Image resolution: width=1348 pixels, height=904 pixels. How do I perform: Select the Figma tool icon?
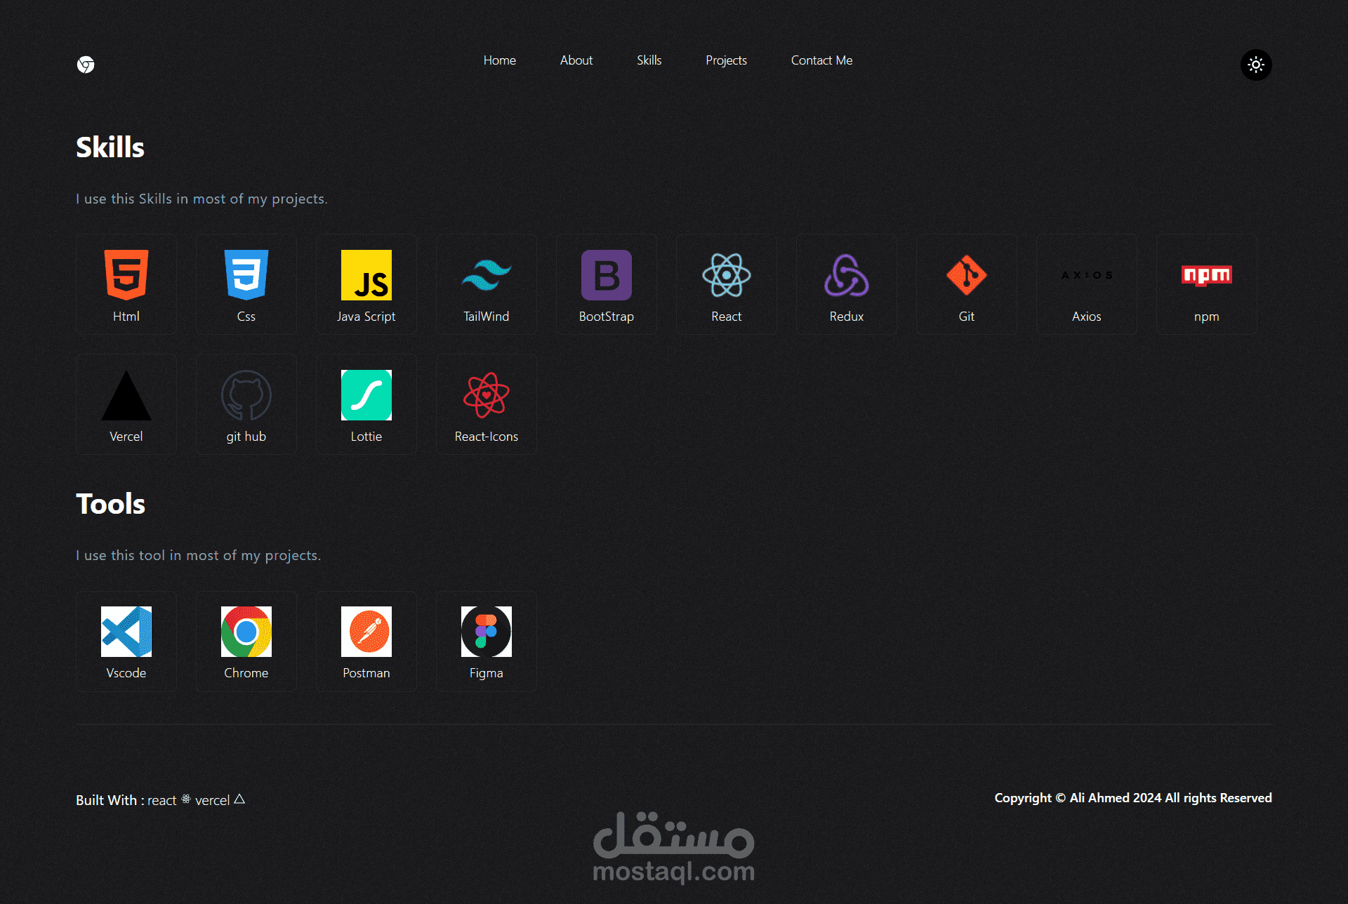(x=487, y=631)
